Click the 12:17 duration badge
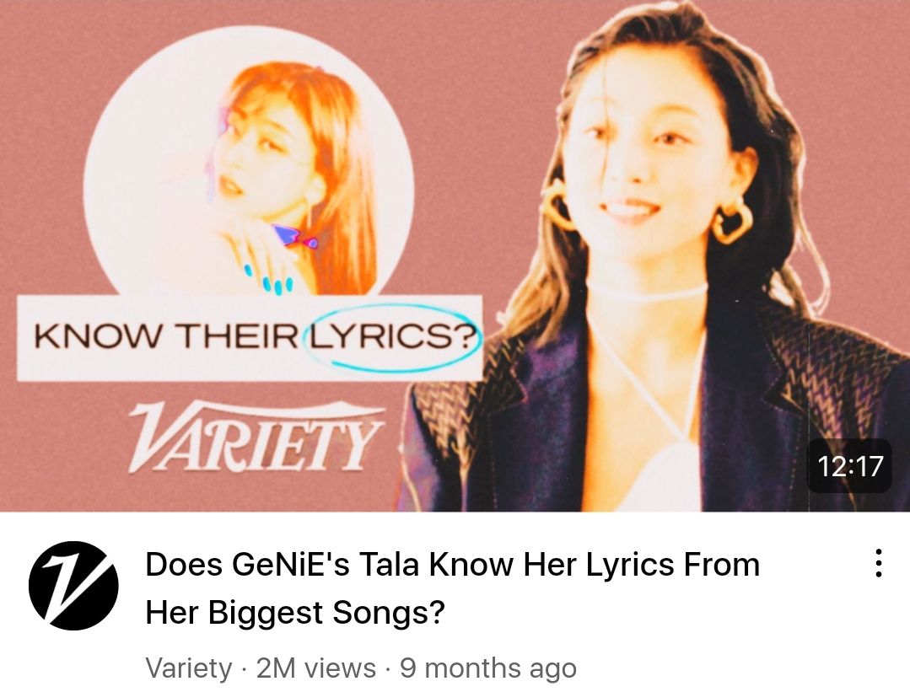Viewport: 910px width, 692px height. tap(849, 466)
